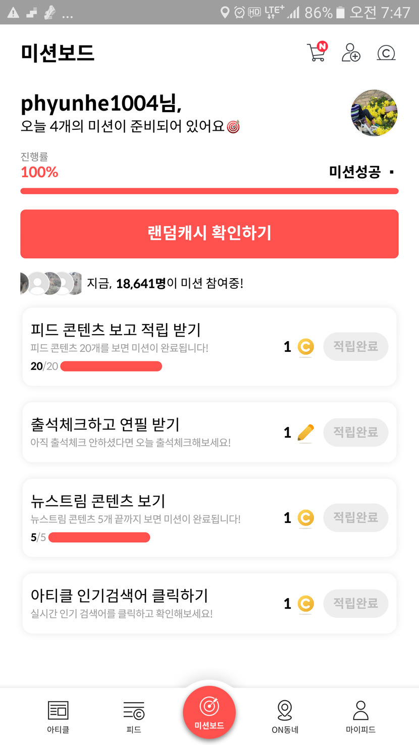Open the shopping cart icon
The image size is (419, 745).
click(317, 52)
